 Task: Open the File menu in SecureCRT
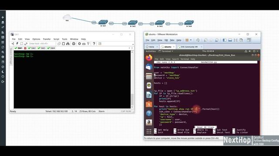[14, 39]
